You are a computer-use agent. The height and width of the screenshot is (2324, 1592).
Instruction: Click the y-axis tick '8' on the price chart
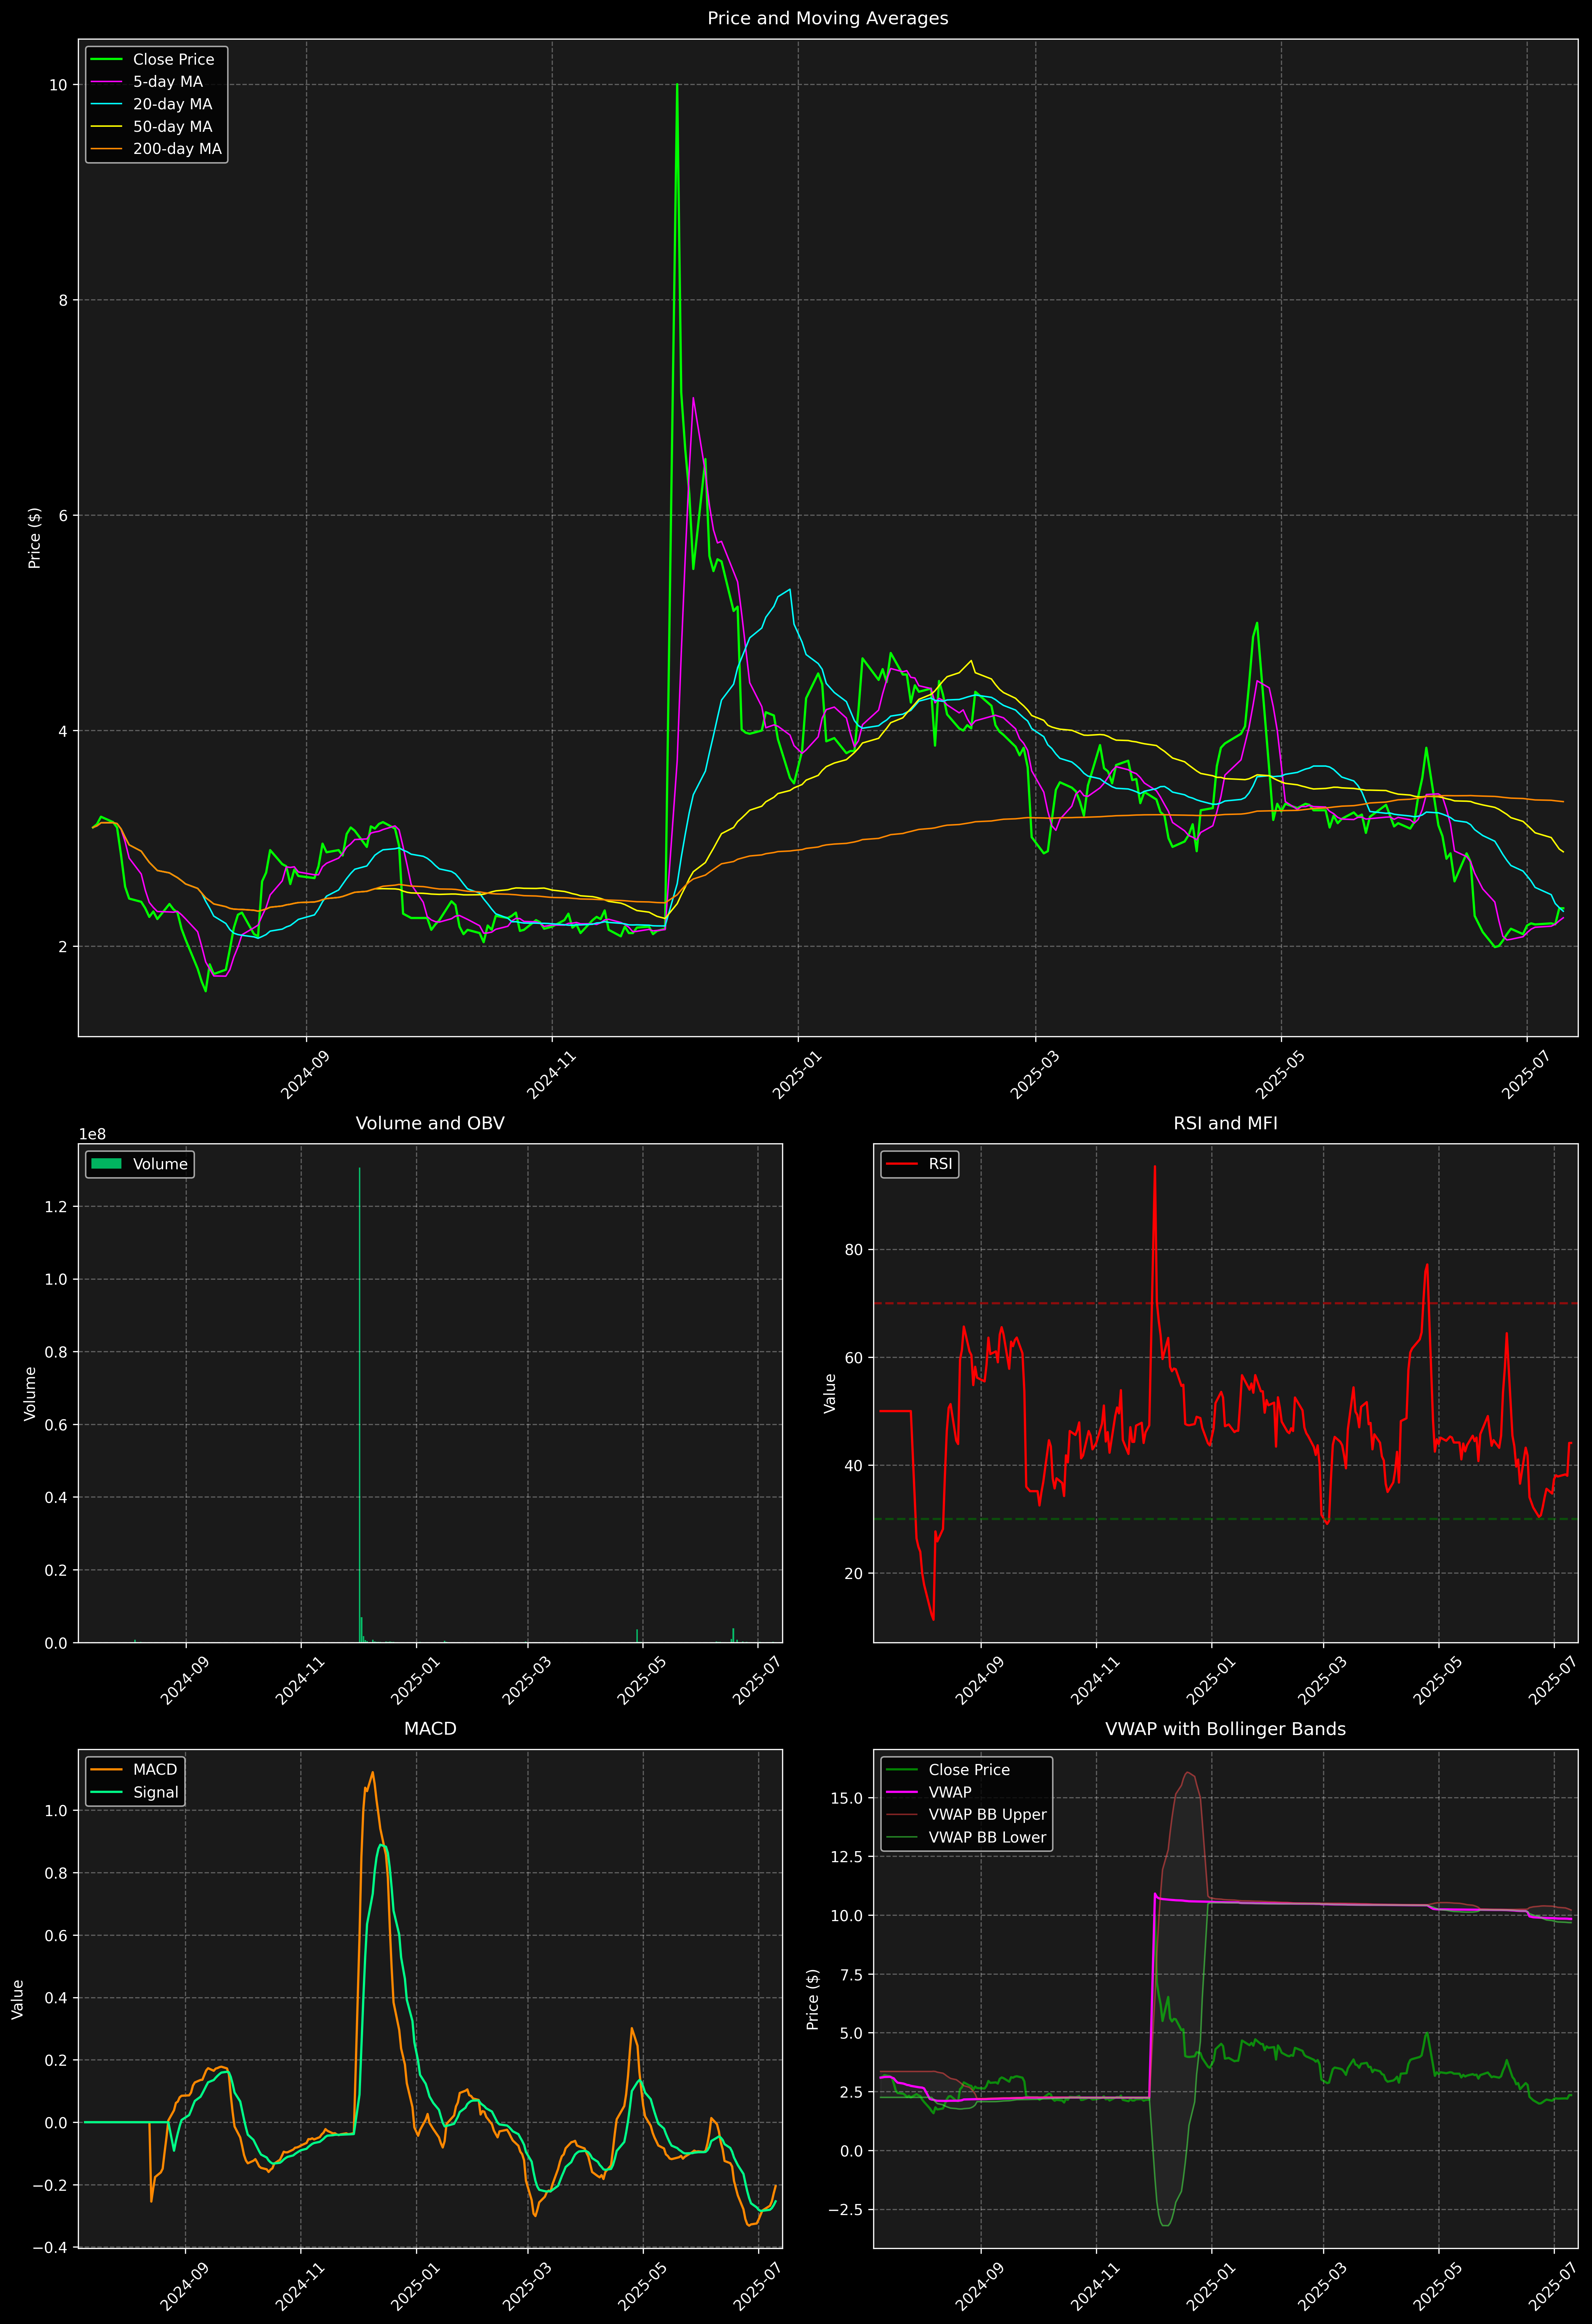coord(62,300)
